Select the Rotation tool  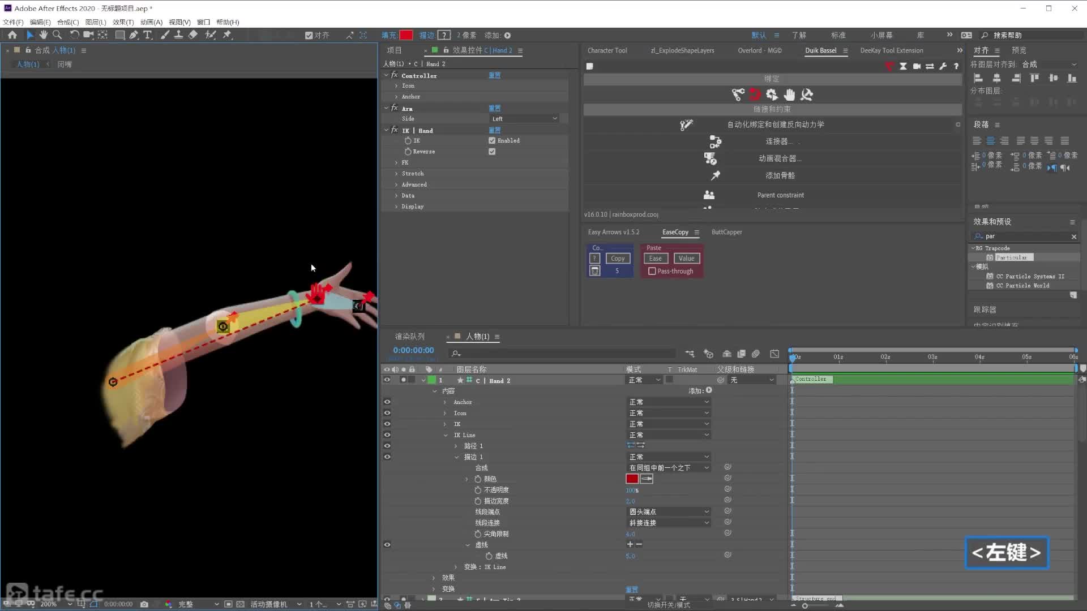[74, 35]
